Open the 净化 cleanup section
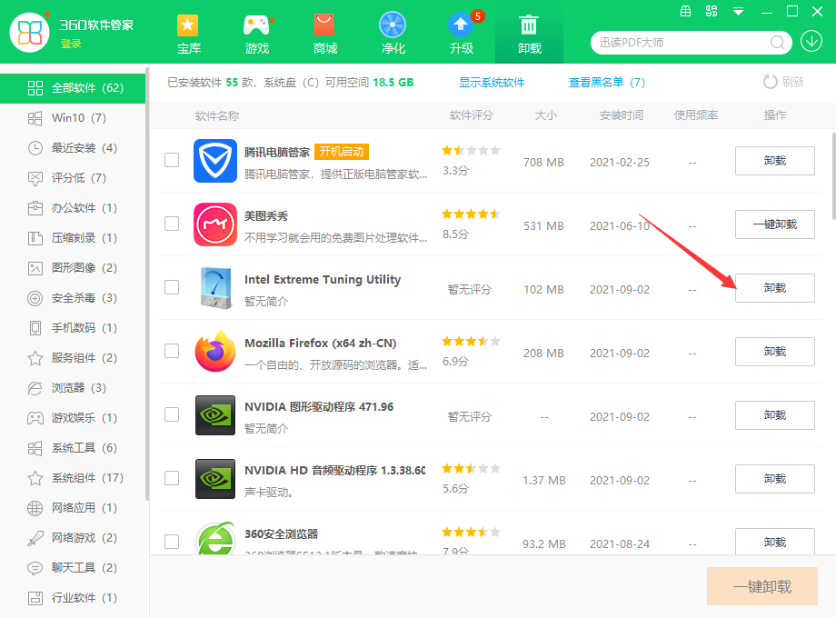 pos(393,34)
